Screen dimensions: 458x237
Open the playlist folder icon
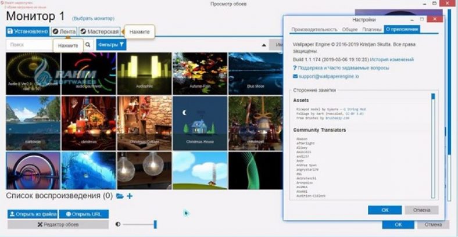coord(120,196)
